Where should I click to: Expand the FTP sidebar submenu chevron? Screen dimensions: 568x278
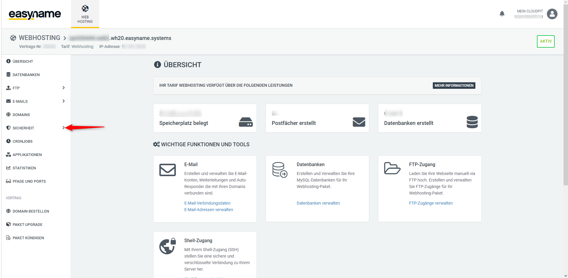[63, 88]
